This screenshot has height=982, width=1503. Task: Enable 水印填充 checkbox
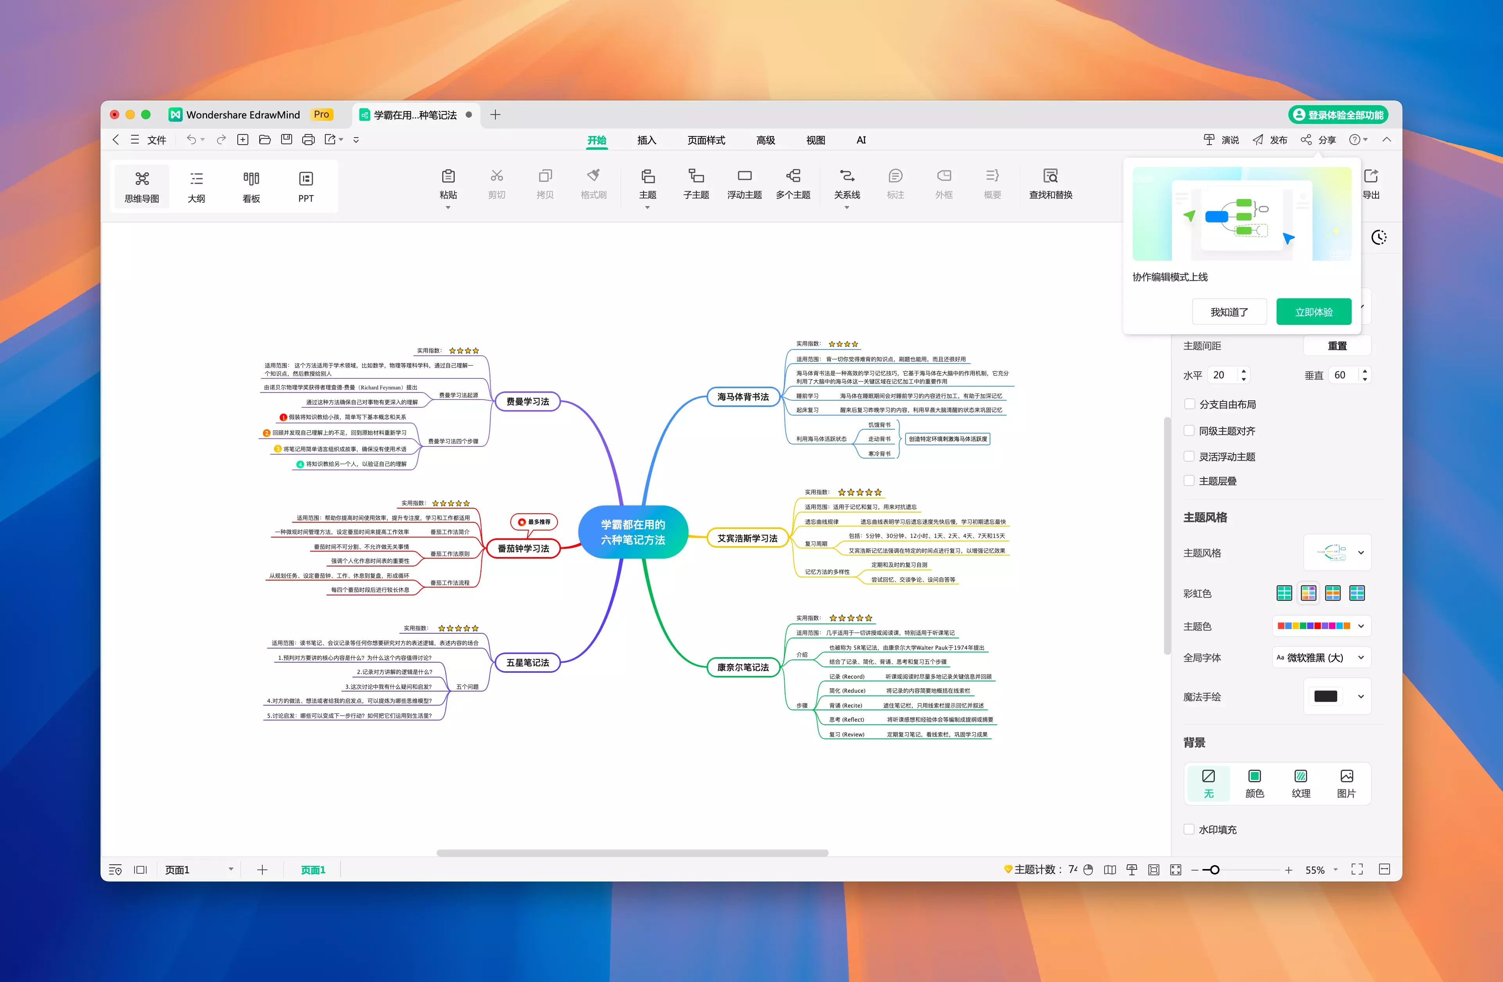(1189, 830)
